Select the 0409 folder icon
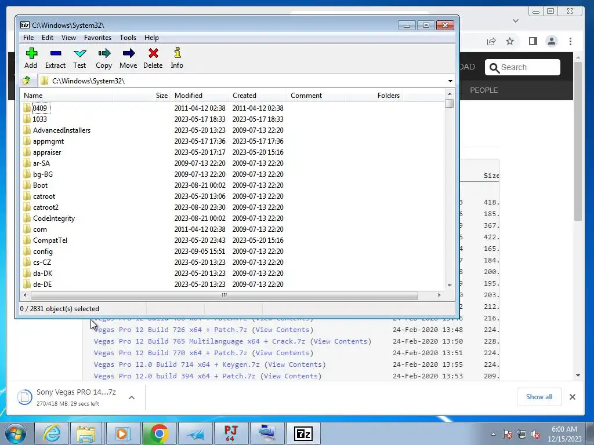This screenshot has width=594, height=445. [27, 108]
